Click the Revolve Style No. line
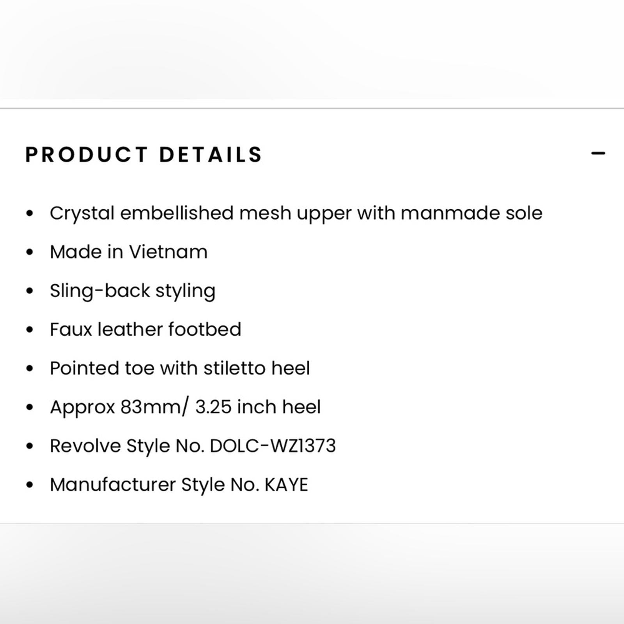The image size is (624, 624). click(193, 446)
